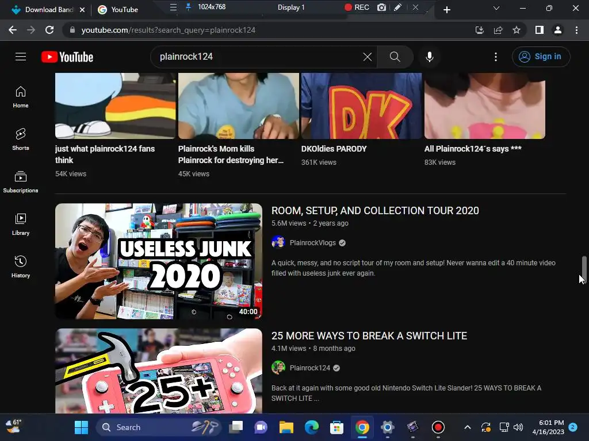The image size is (589, 441).
Task: Open the DKOldies PARODY thumbnail
Action: 361,106
